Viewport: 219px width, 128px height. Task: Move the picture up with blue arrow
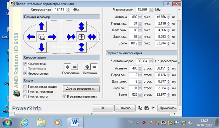(41, 26)
